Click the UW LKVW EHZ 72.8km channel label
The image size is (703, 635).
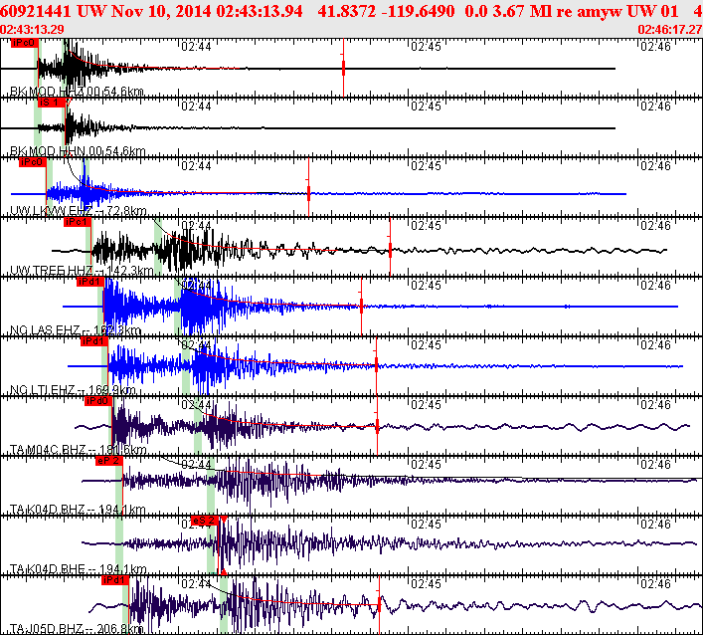tap(78, 211)
